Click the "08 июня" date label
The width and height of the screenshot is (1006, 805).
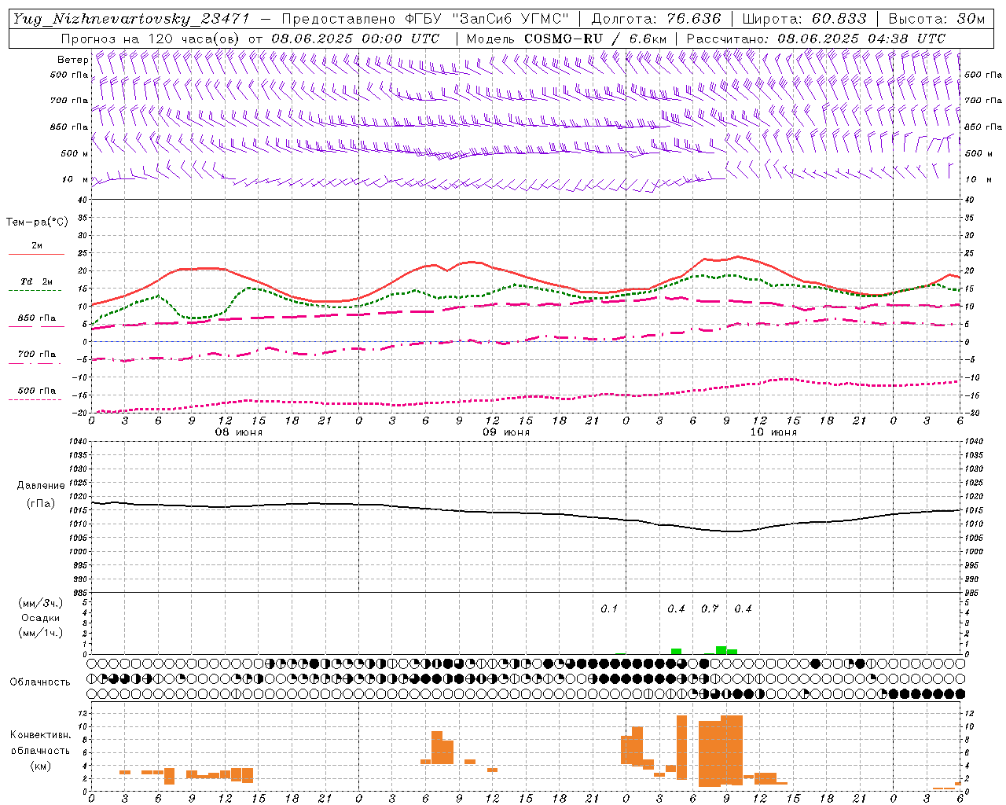239,432
